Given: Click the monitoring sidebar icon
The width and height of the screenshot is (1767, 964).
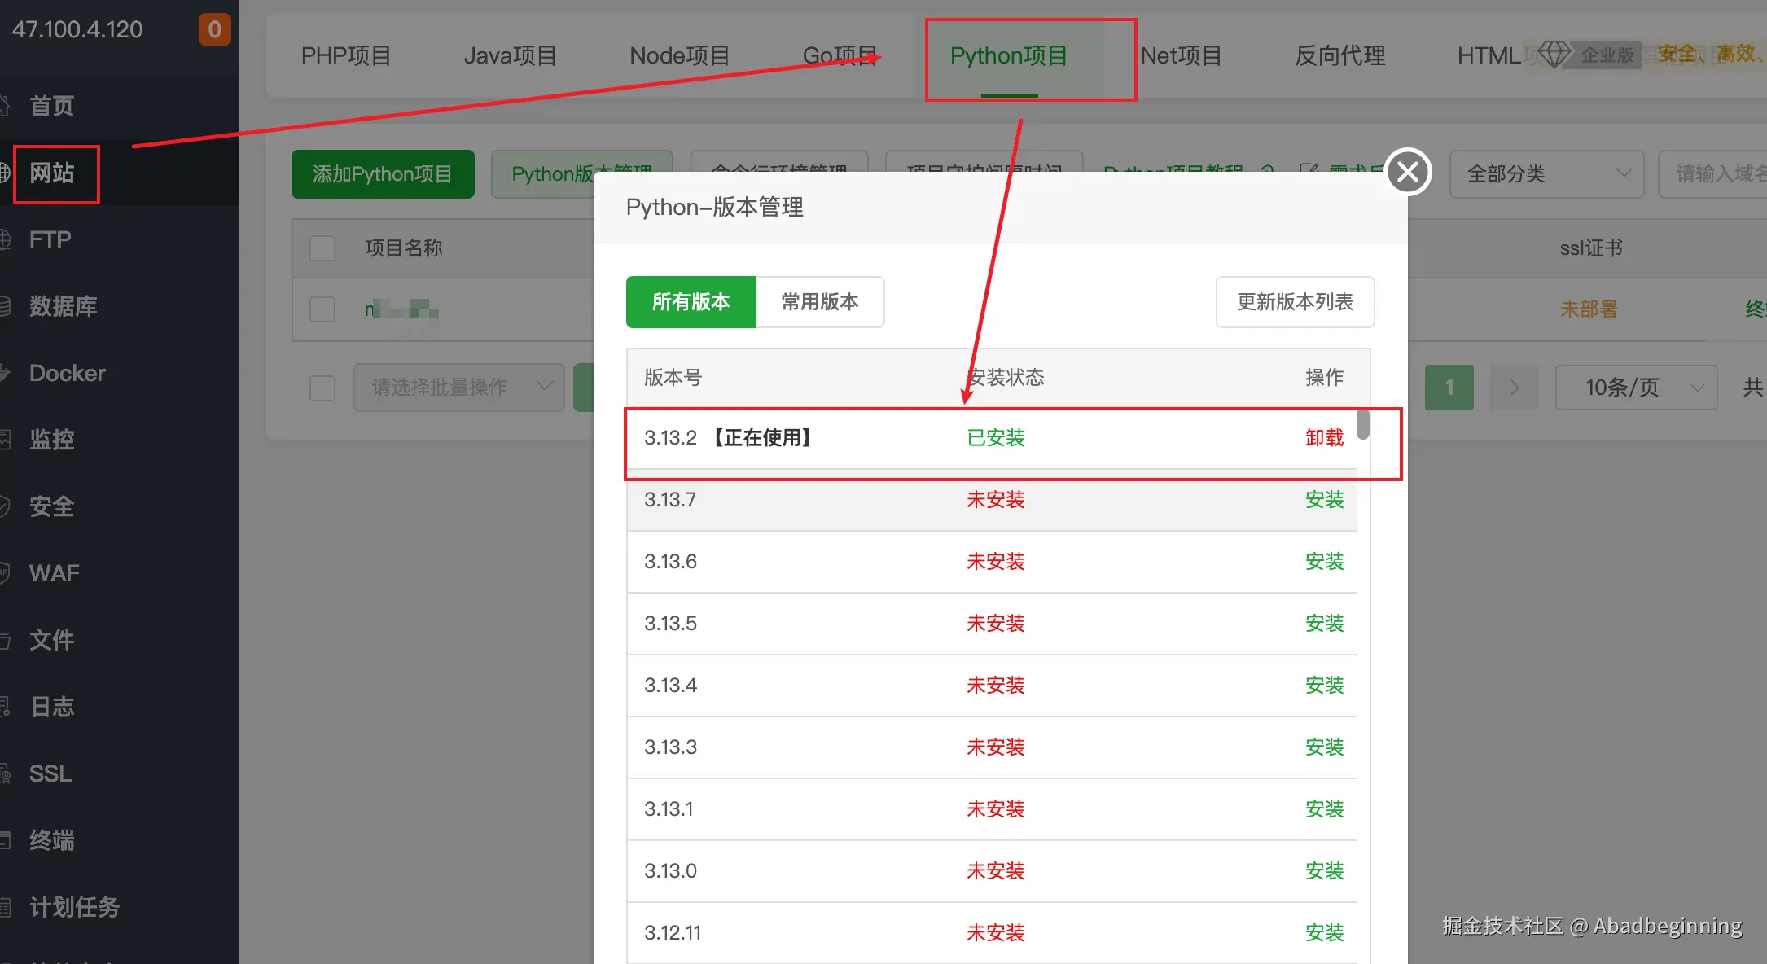Looking at the screenshot, I should [4, 440].
